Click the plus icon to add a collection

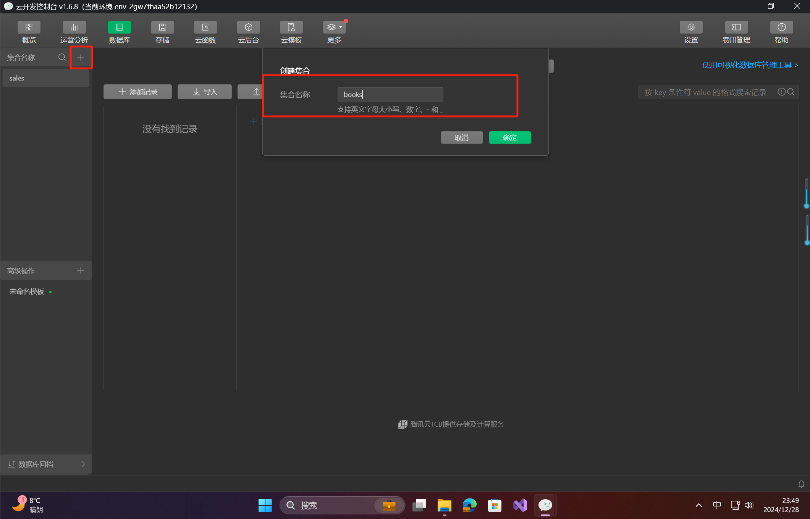coord(80,57)
